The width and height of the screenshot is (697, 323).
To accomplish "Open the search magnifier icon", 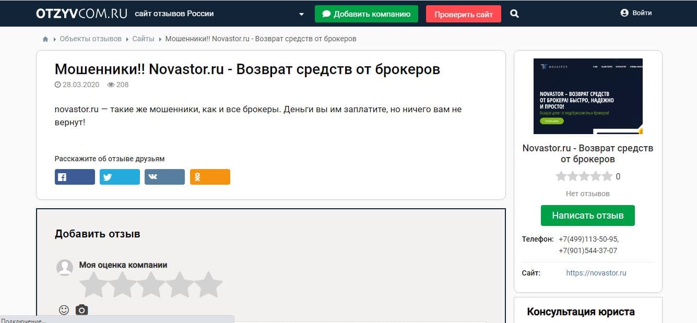I will (514, 14).
